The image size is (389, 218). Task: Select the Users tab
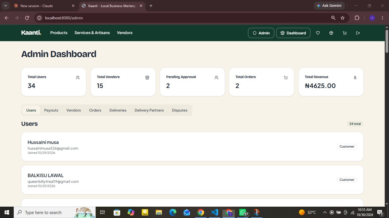click(x=31, y=110)
